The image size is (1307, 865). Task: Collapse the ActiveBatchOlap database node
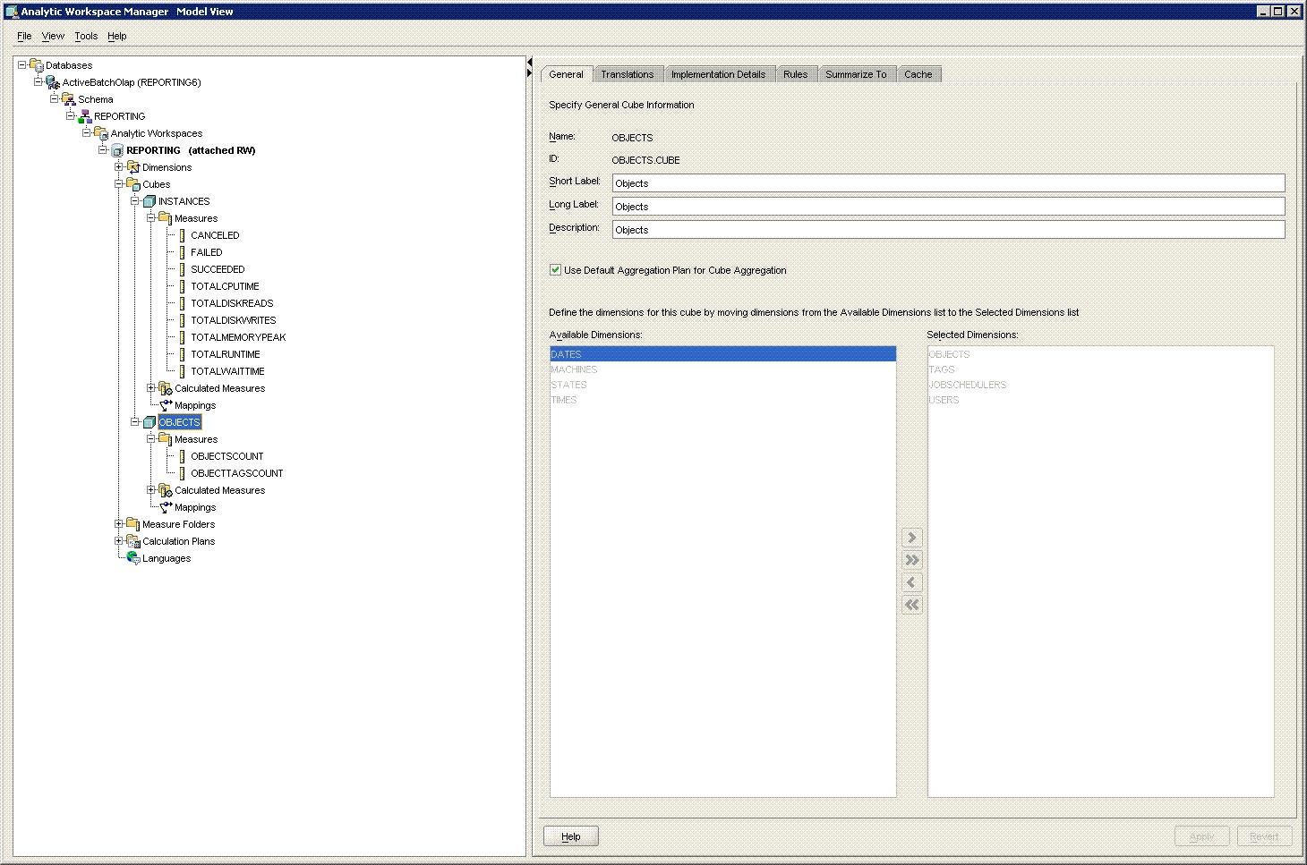[x=38, y=81]
